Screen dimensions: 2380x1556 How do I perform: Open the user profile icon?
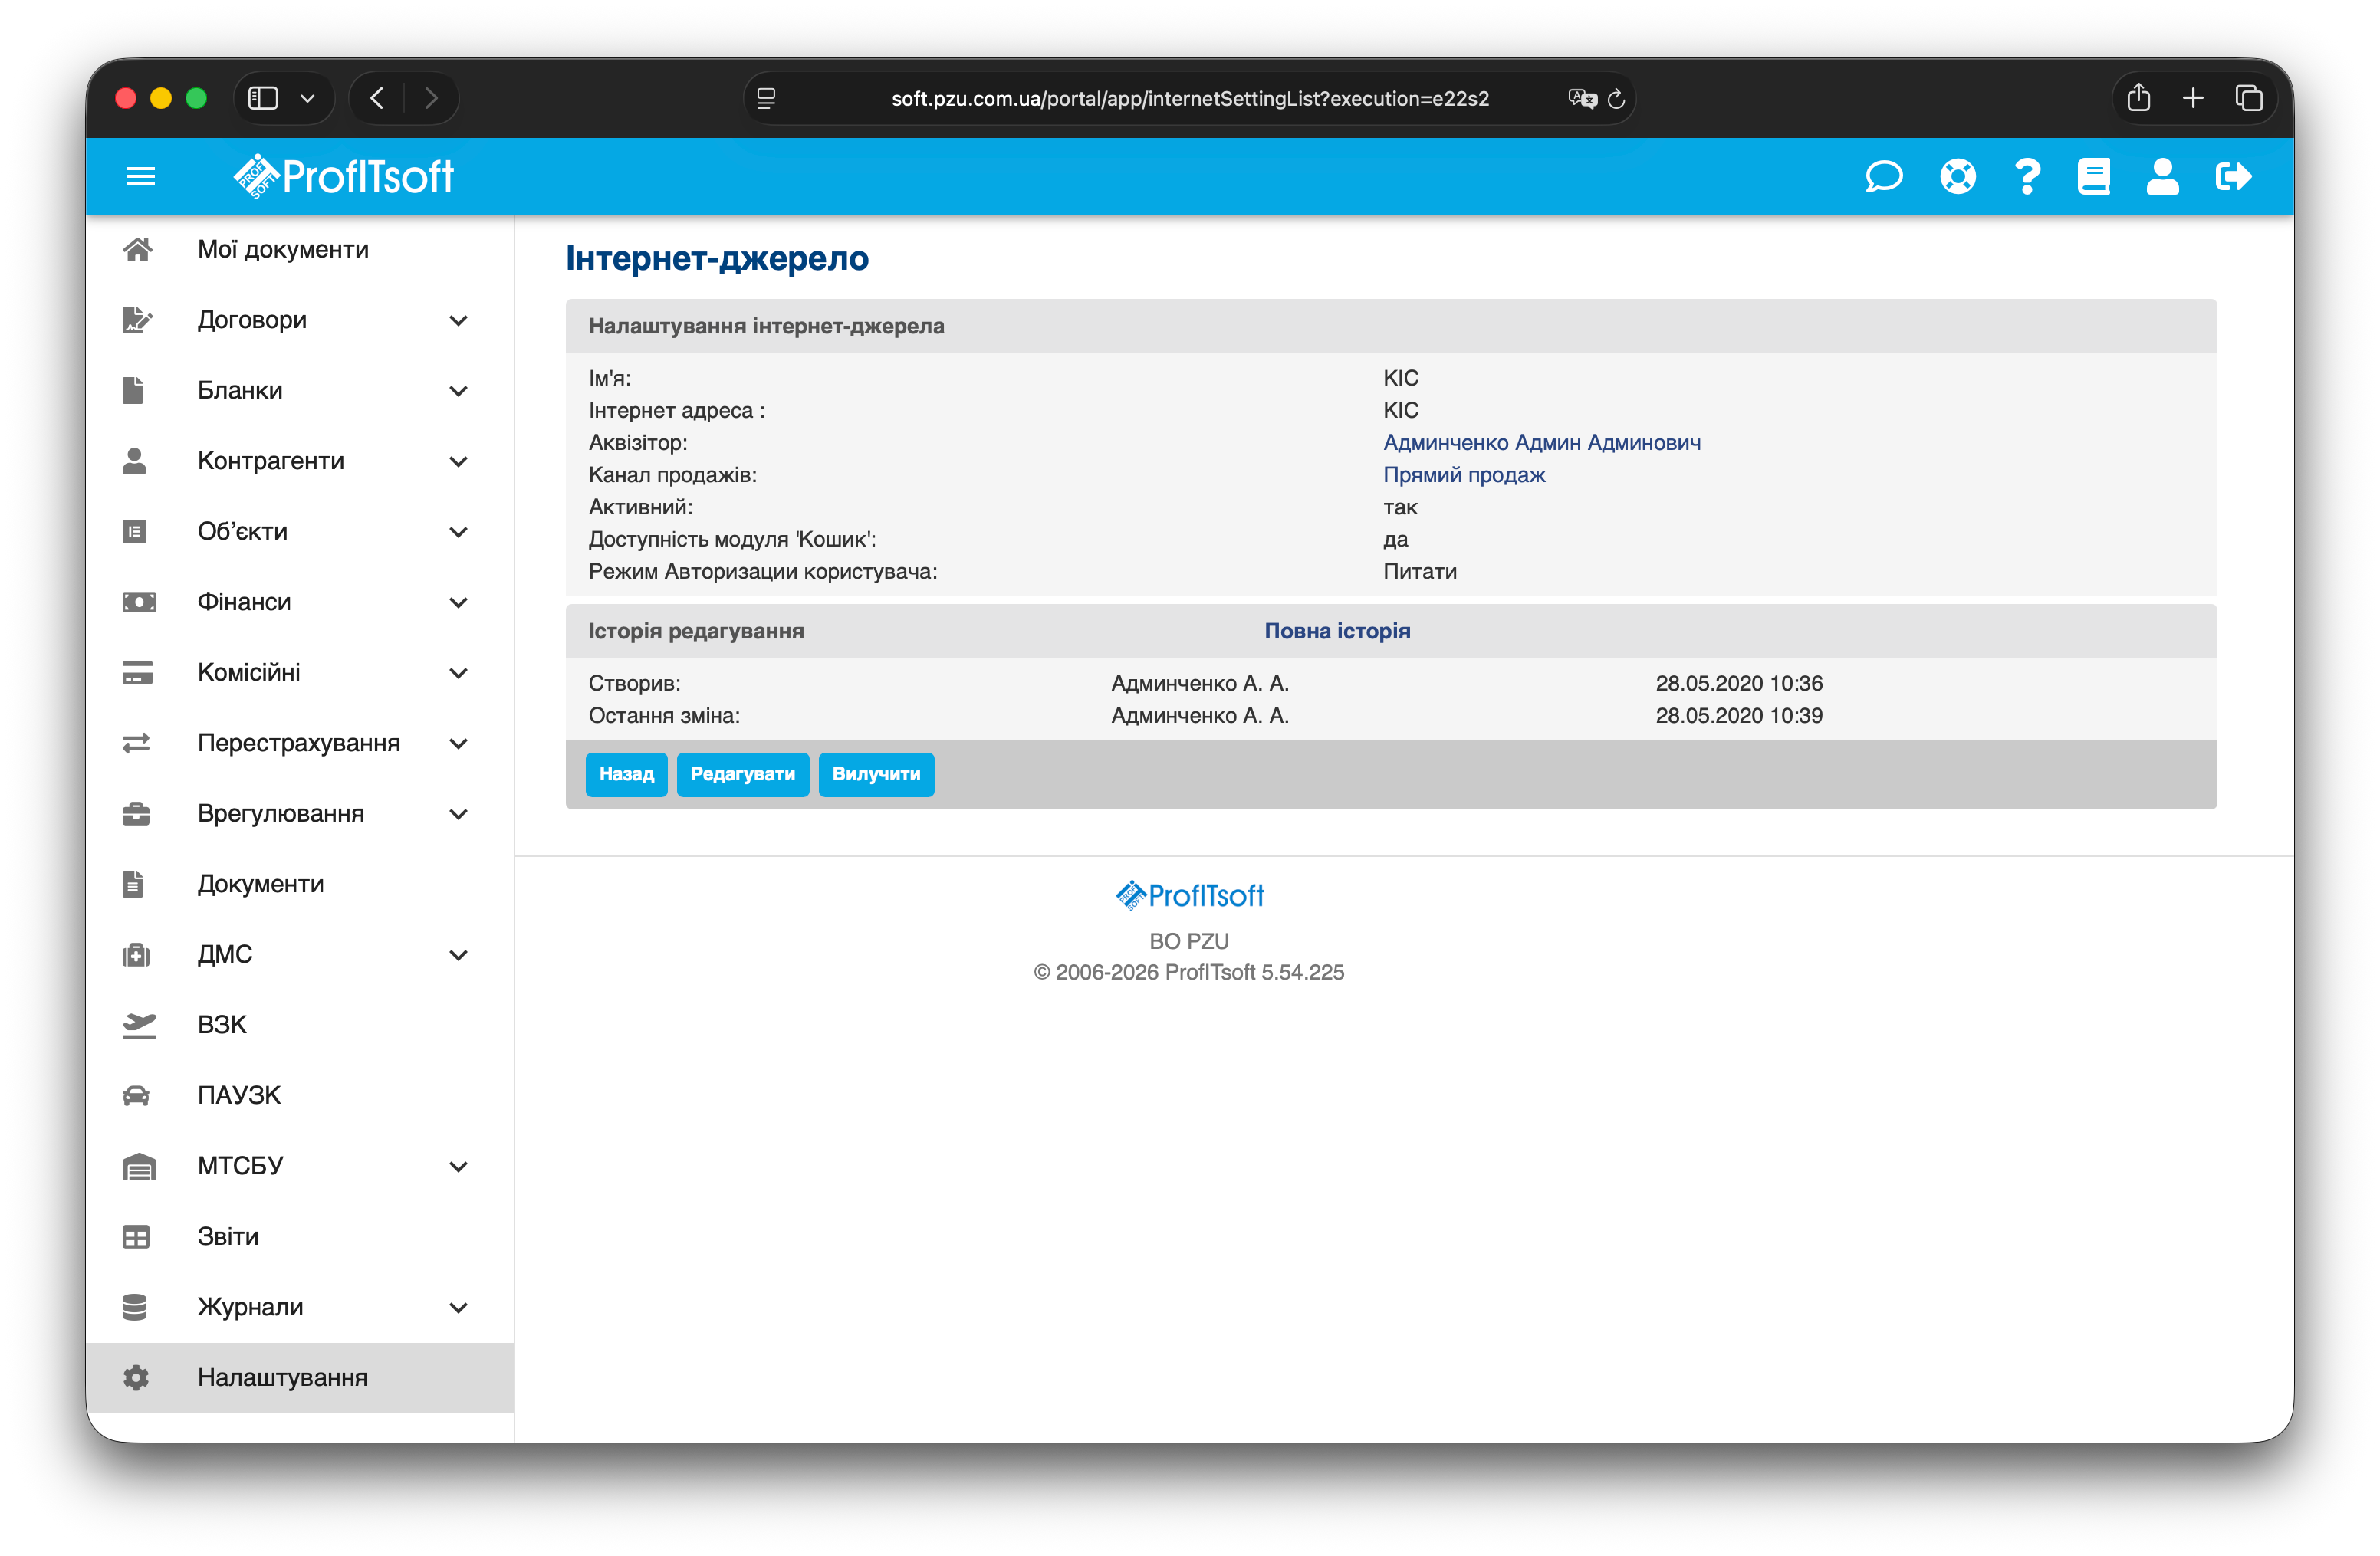pos(2162,177)
